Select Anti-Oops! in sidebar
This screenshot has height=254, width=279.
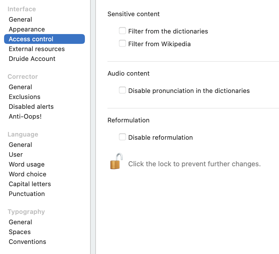[25, 117]
